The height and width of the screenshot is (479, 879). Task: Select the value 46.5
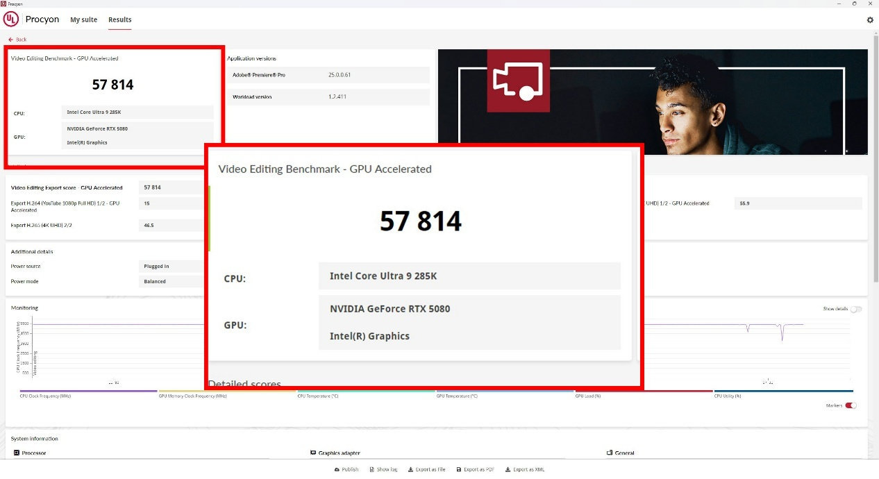click(x=149, y=226)
